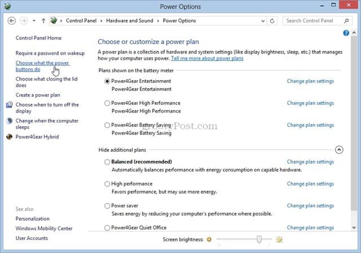Viewport: 361px width, 253px height.
Task: Open Choose when to turn off the display
Action: tap(47, 108)
